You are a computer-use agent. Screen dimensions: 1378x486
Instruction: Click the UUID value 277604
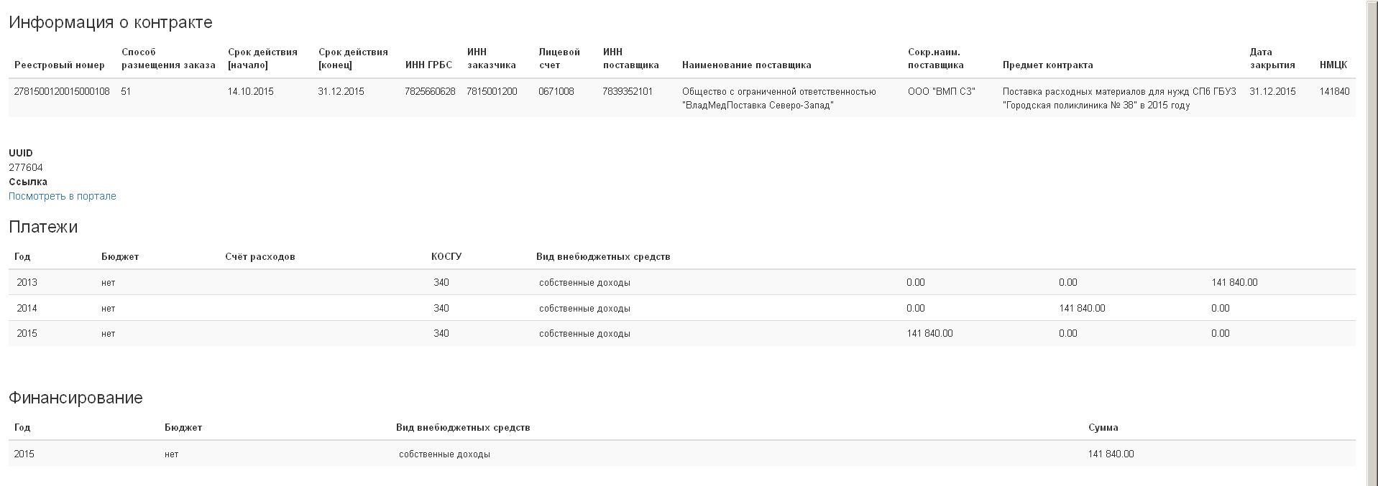26,167
